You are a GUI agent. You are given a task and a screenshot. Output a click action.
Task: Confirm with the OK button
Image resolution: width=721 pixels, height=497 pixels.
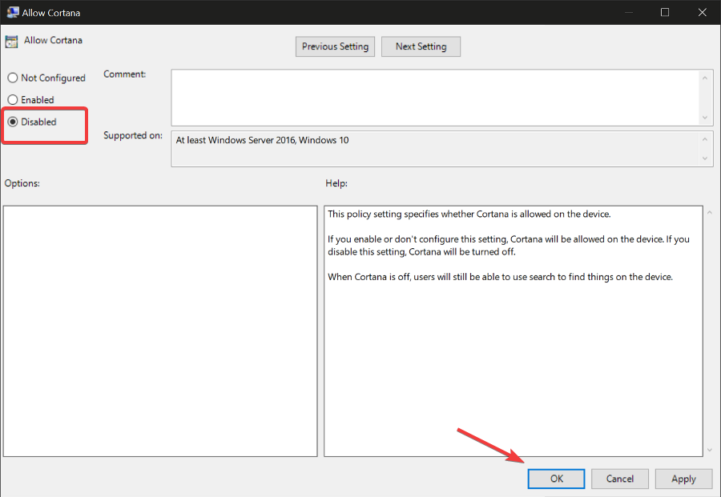coord(557,479)
